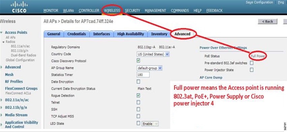Open RF Profiles in the sidebar

(14, 81)
